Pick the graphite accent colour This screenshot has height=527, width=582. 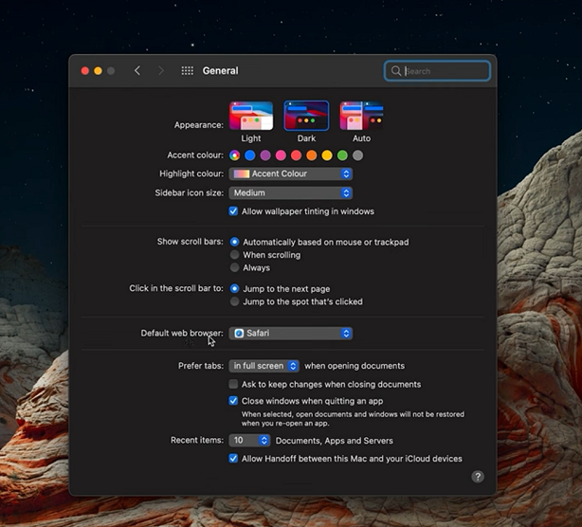(x=357, y=155)
